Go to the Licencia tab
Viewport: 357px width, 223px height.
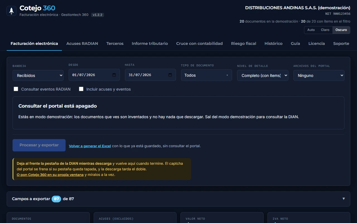click(317, 43)
